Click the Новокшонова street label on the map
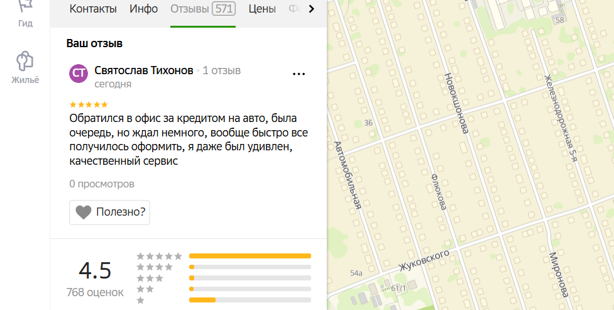Viewport: 614px width, 310px height. point(456,103)
